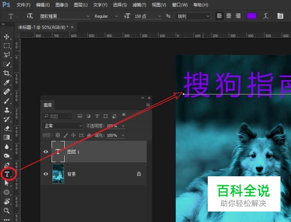This screenshot has width=291, height=222.
Task: Select the Gradient tool
Action: [7, 137]
